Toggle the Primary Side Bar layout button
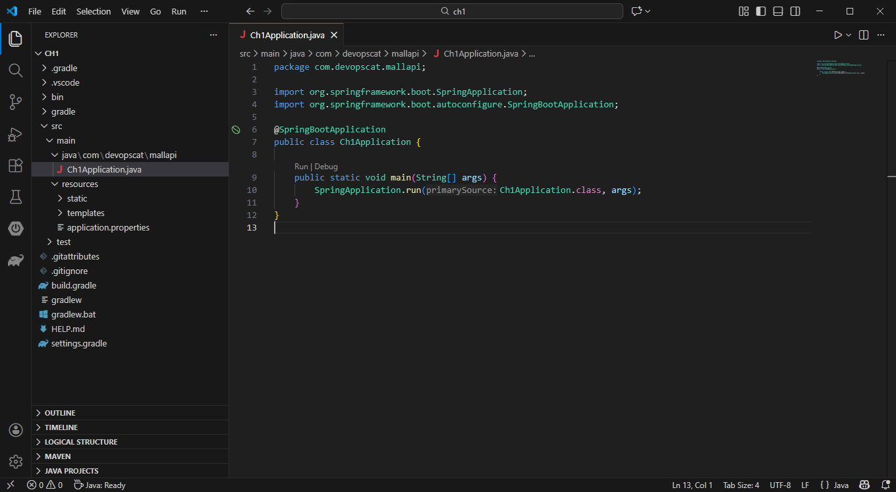896x492 pixels. click(761, 11)
